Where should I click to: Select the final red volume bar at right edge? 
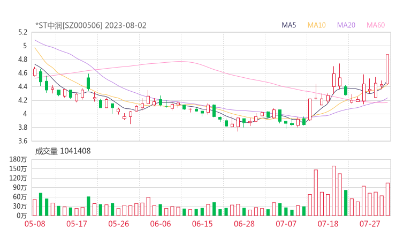[387, 200]
